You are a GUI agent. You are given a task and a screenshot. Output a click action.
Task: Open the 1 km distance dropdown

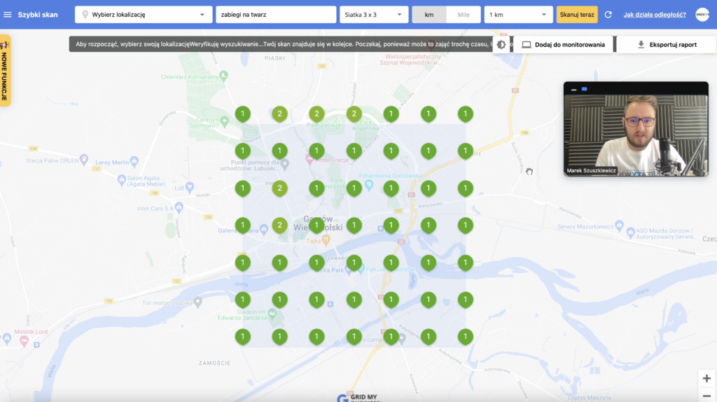[x=518, y=15]
